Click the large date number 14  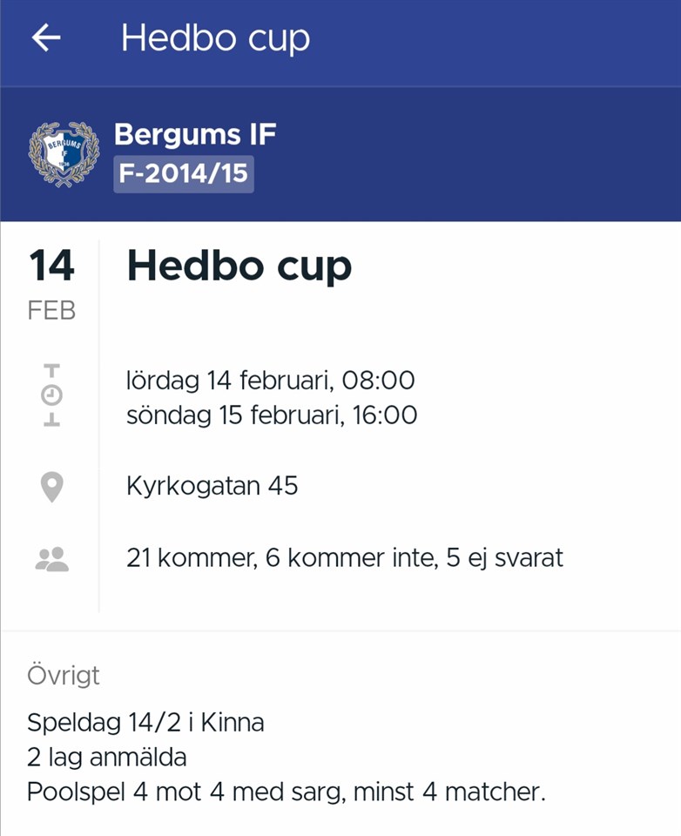[x=52, y=266]
